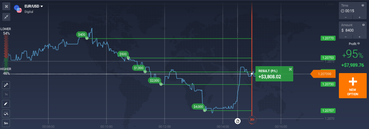The image size is (369, 129).
Task: Open the Time help question icon
Action: pyautogui.click(x=363, y=5)
